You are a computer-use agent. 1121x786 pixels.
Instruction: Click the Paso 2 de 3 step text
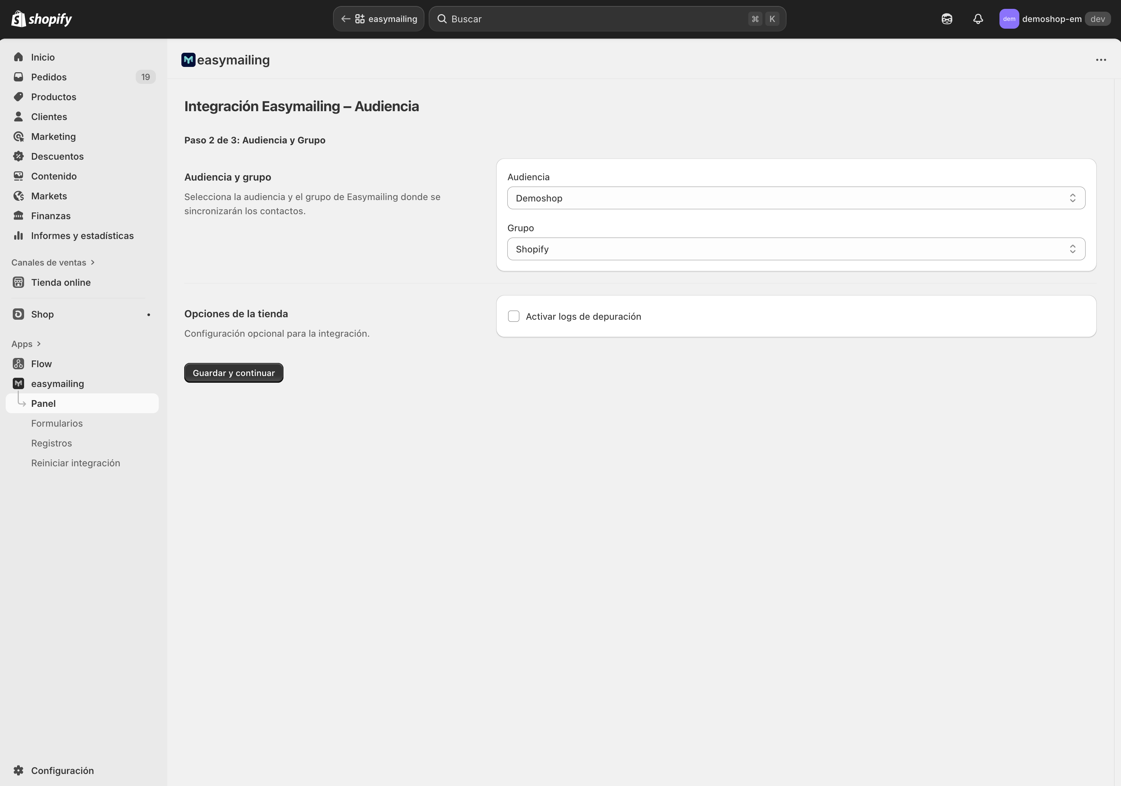pos(255,140)
